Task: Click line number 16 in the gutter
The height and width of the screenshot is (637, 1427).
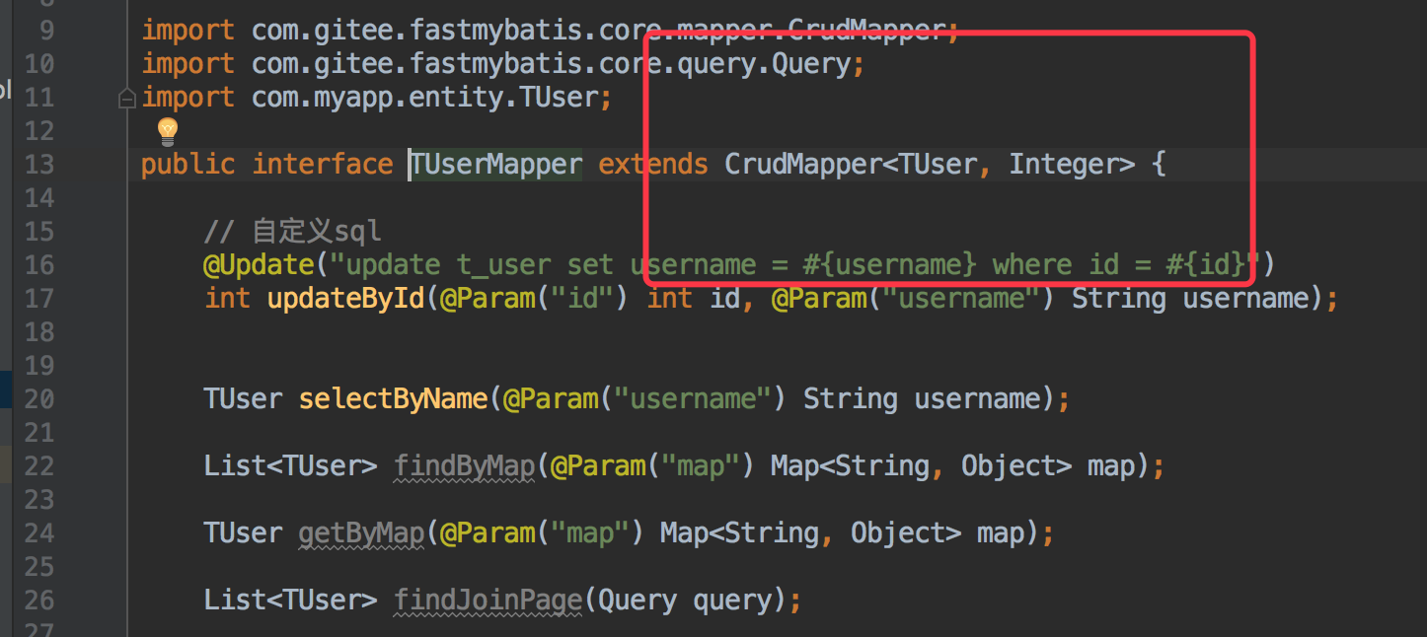Action: tap(39, 264)
